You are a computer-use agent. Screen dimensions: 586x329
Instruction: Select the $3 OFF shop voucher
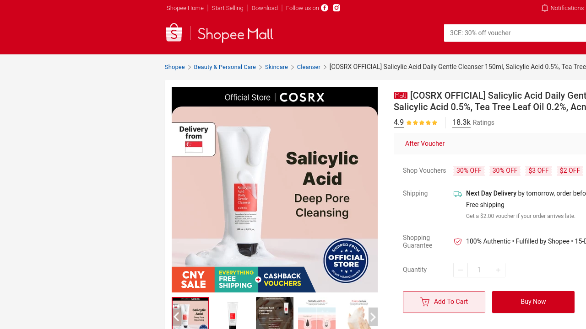point(538,170)
